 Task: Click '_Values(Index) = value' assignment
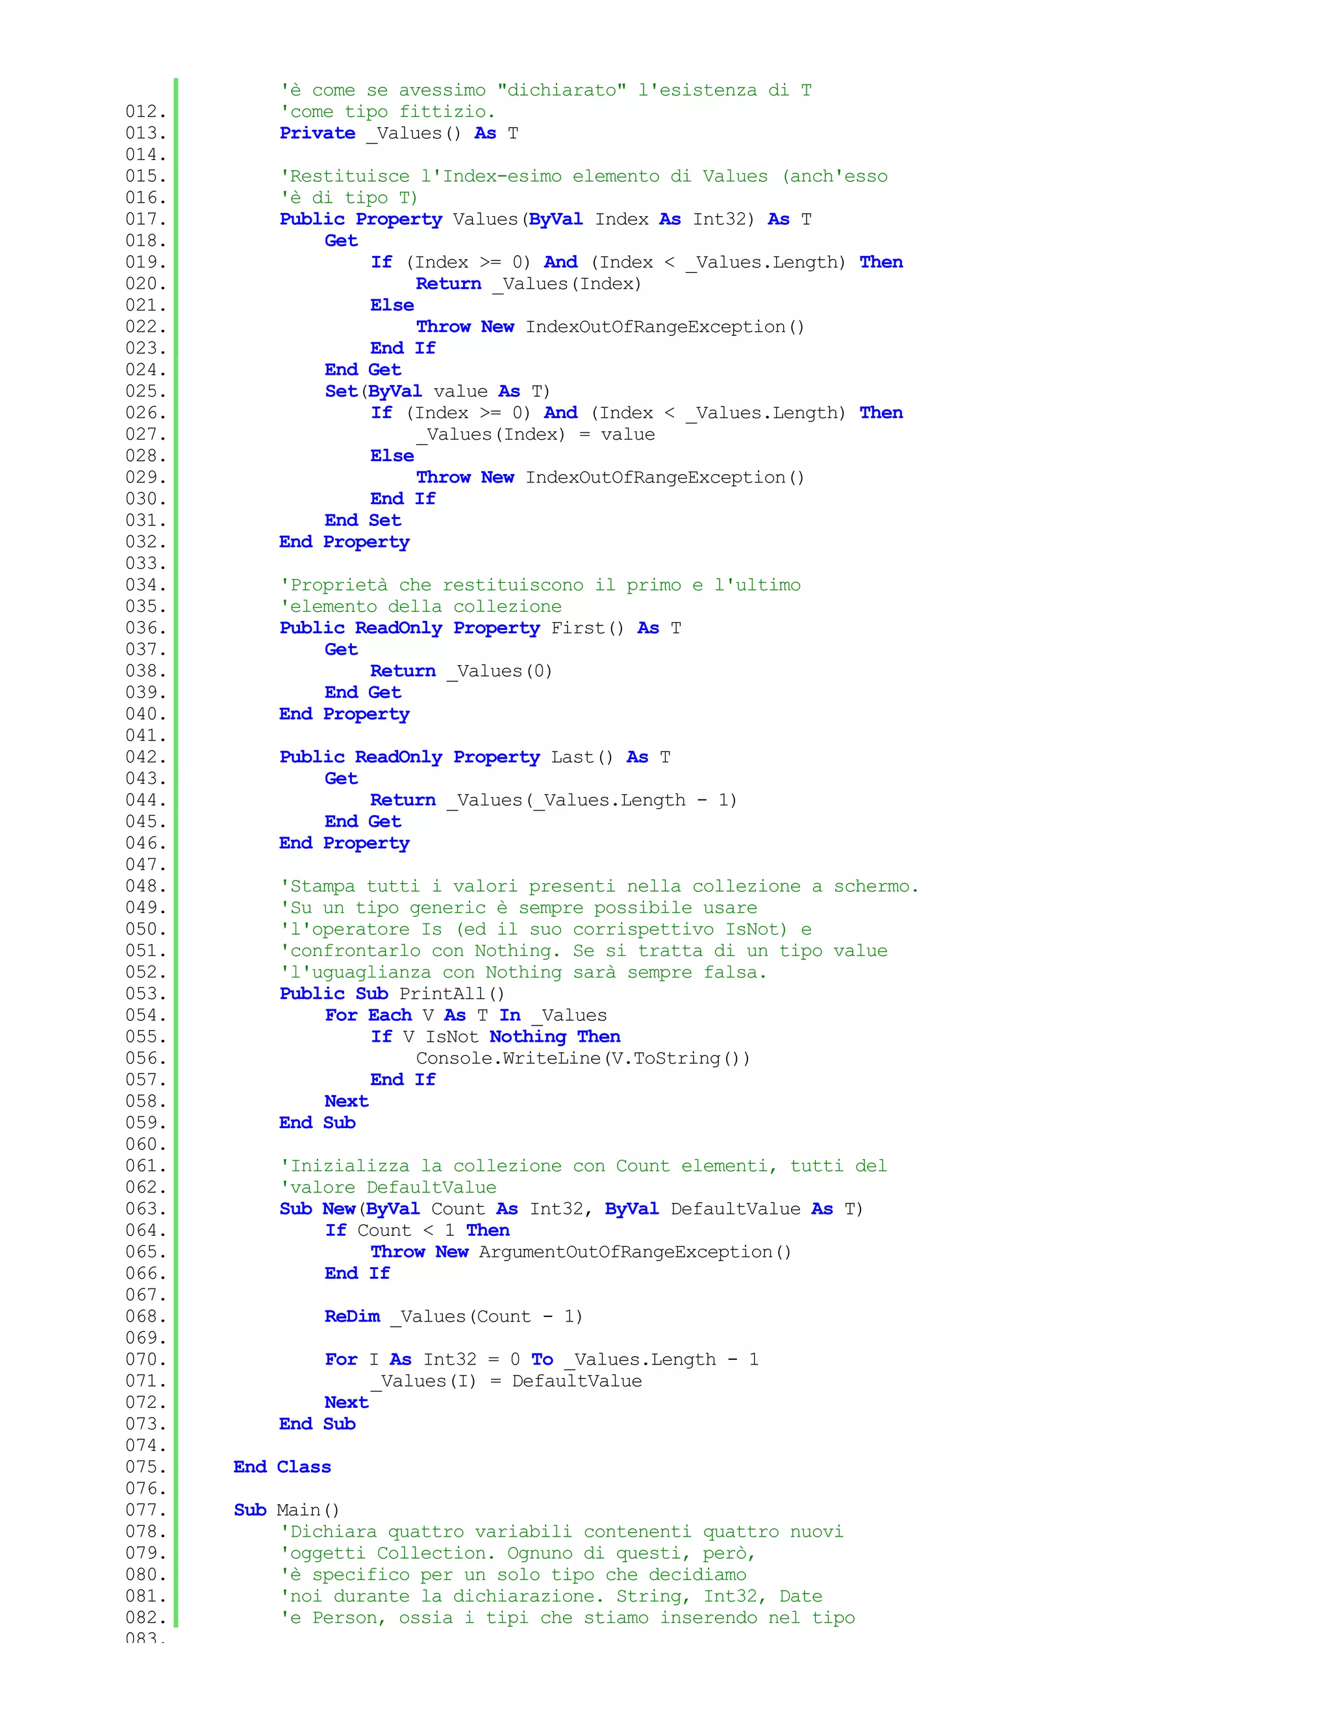[535, 435]
